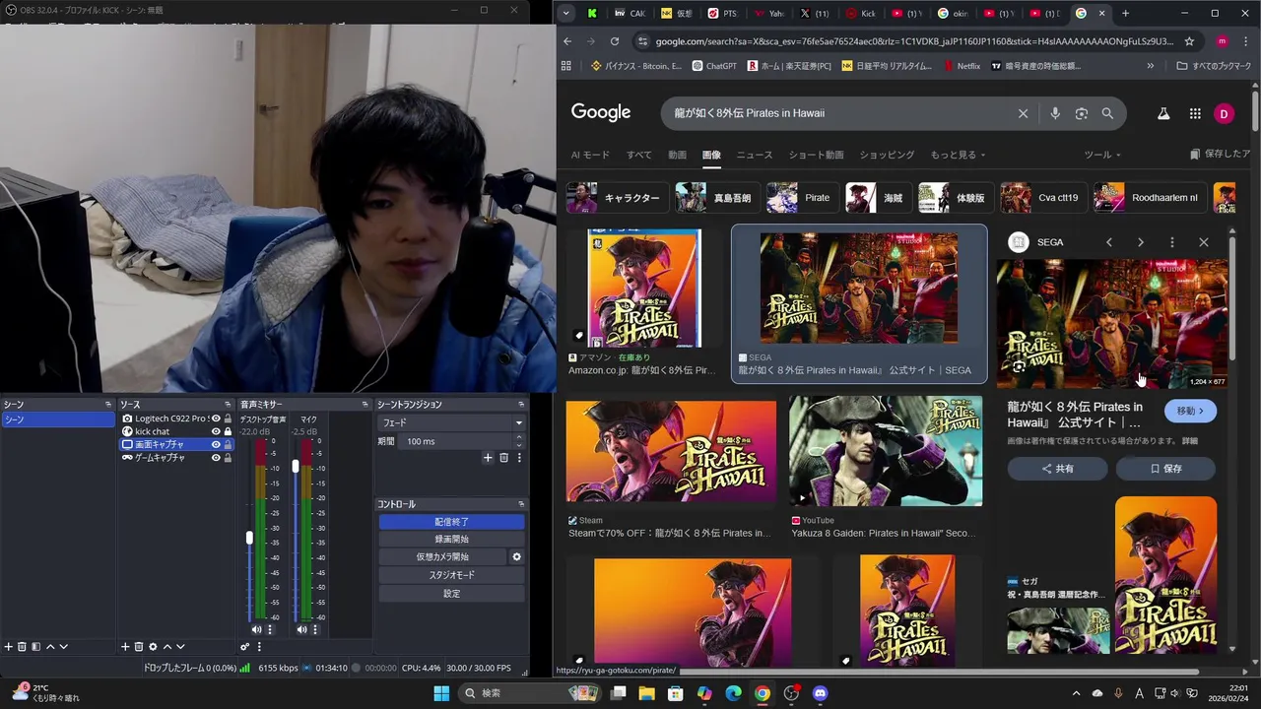Open source properties gear in sources toolbar
Viewport: 1261px width, 709px height.
tap(153, 647)
